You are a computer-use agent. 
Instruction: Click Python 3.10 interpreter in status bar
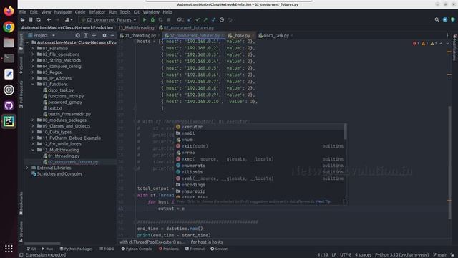401,255
